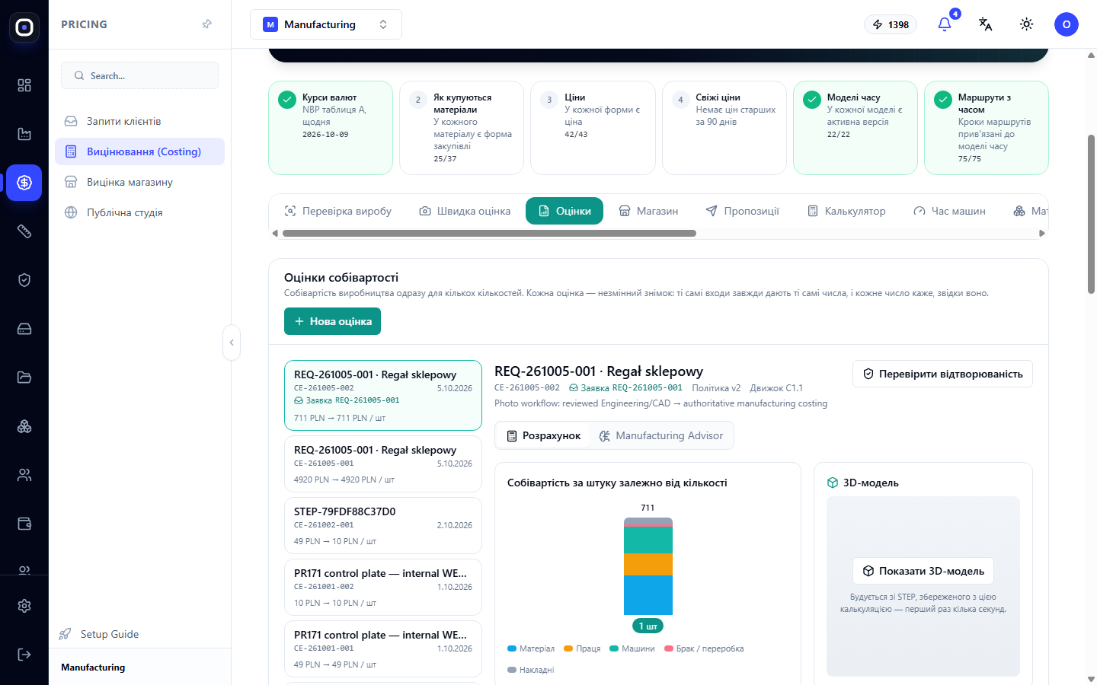Click the Нова оцінка button
The image size is (1097, 685).
[x=332, y=321]
